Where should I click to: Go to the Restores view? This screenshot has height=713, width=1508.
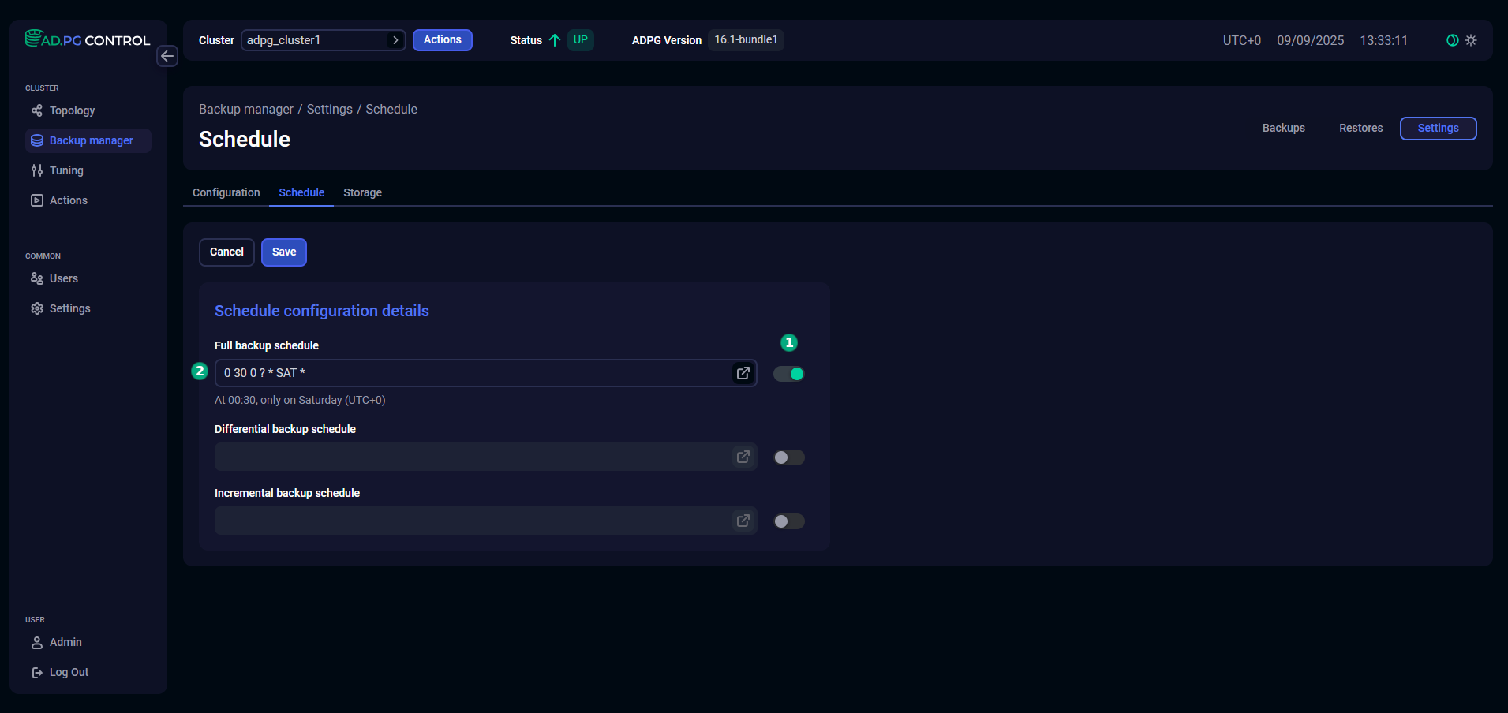coord(1360,128)
